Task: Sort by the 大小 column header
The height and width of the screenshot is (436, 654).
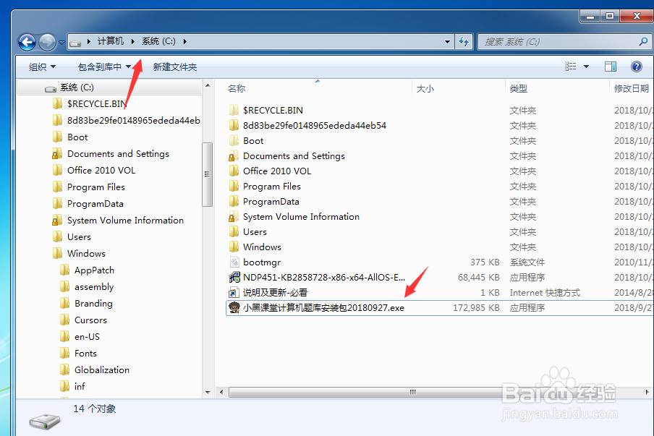Action: (x=425, y=88)
